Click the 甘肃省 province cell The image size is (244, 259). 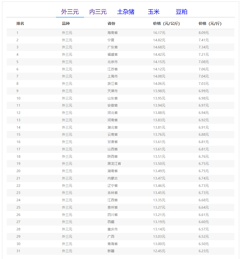click(x=113, y=142)
